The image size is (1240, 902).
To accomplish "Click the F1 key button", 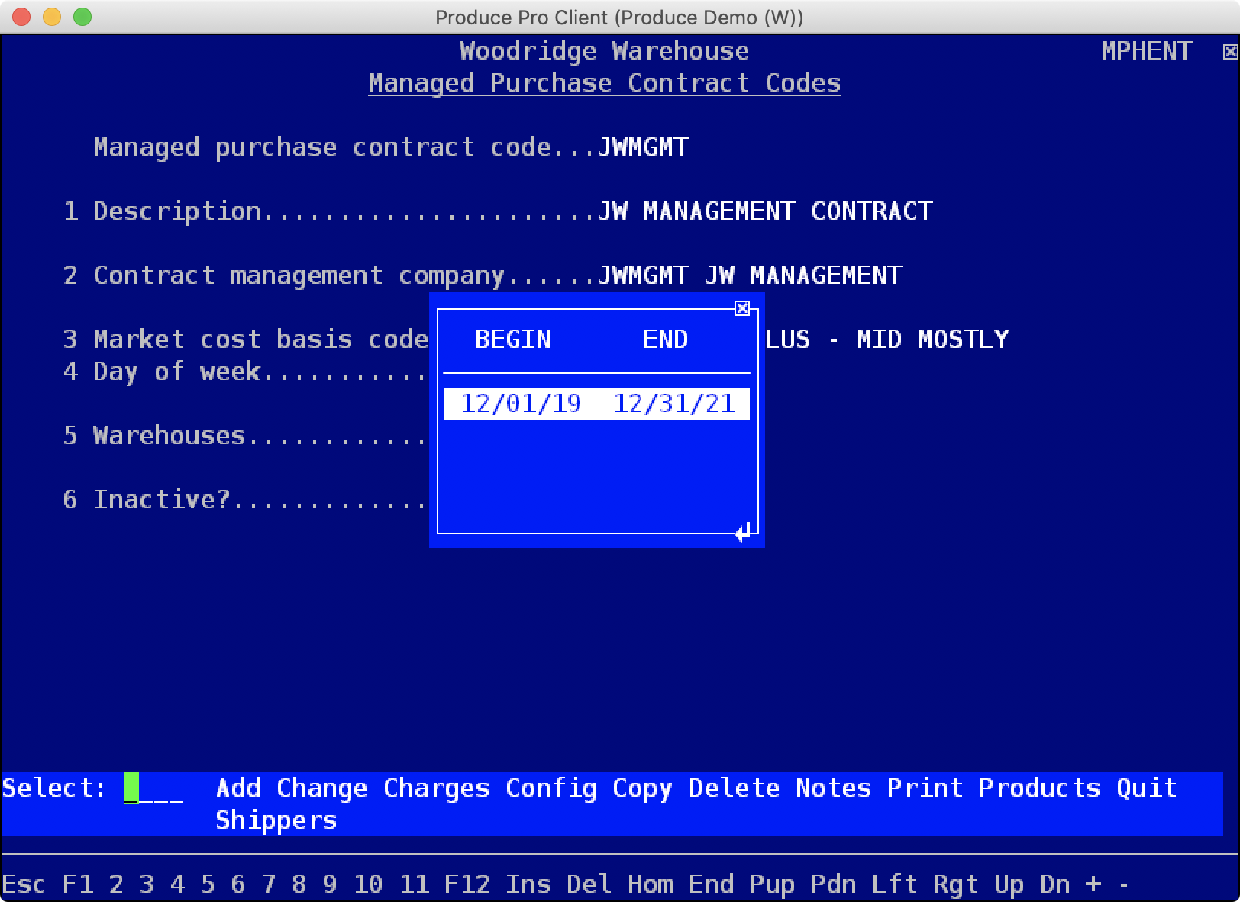I will click(78, 884).
